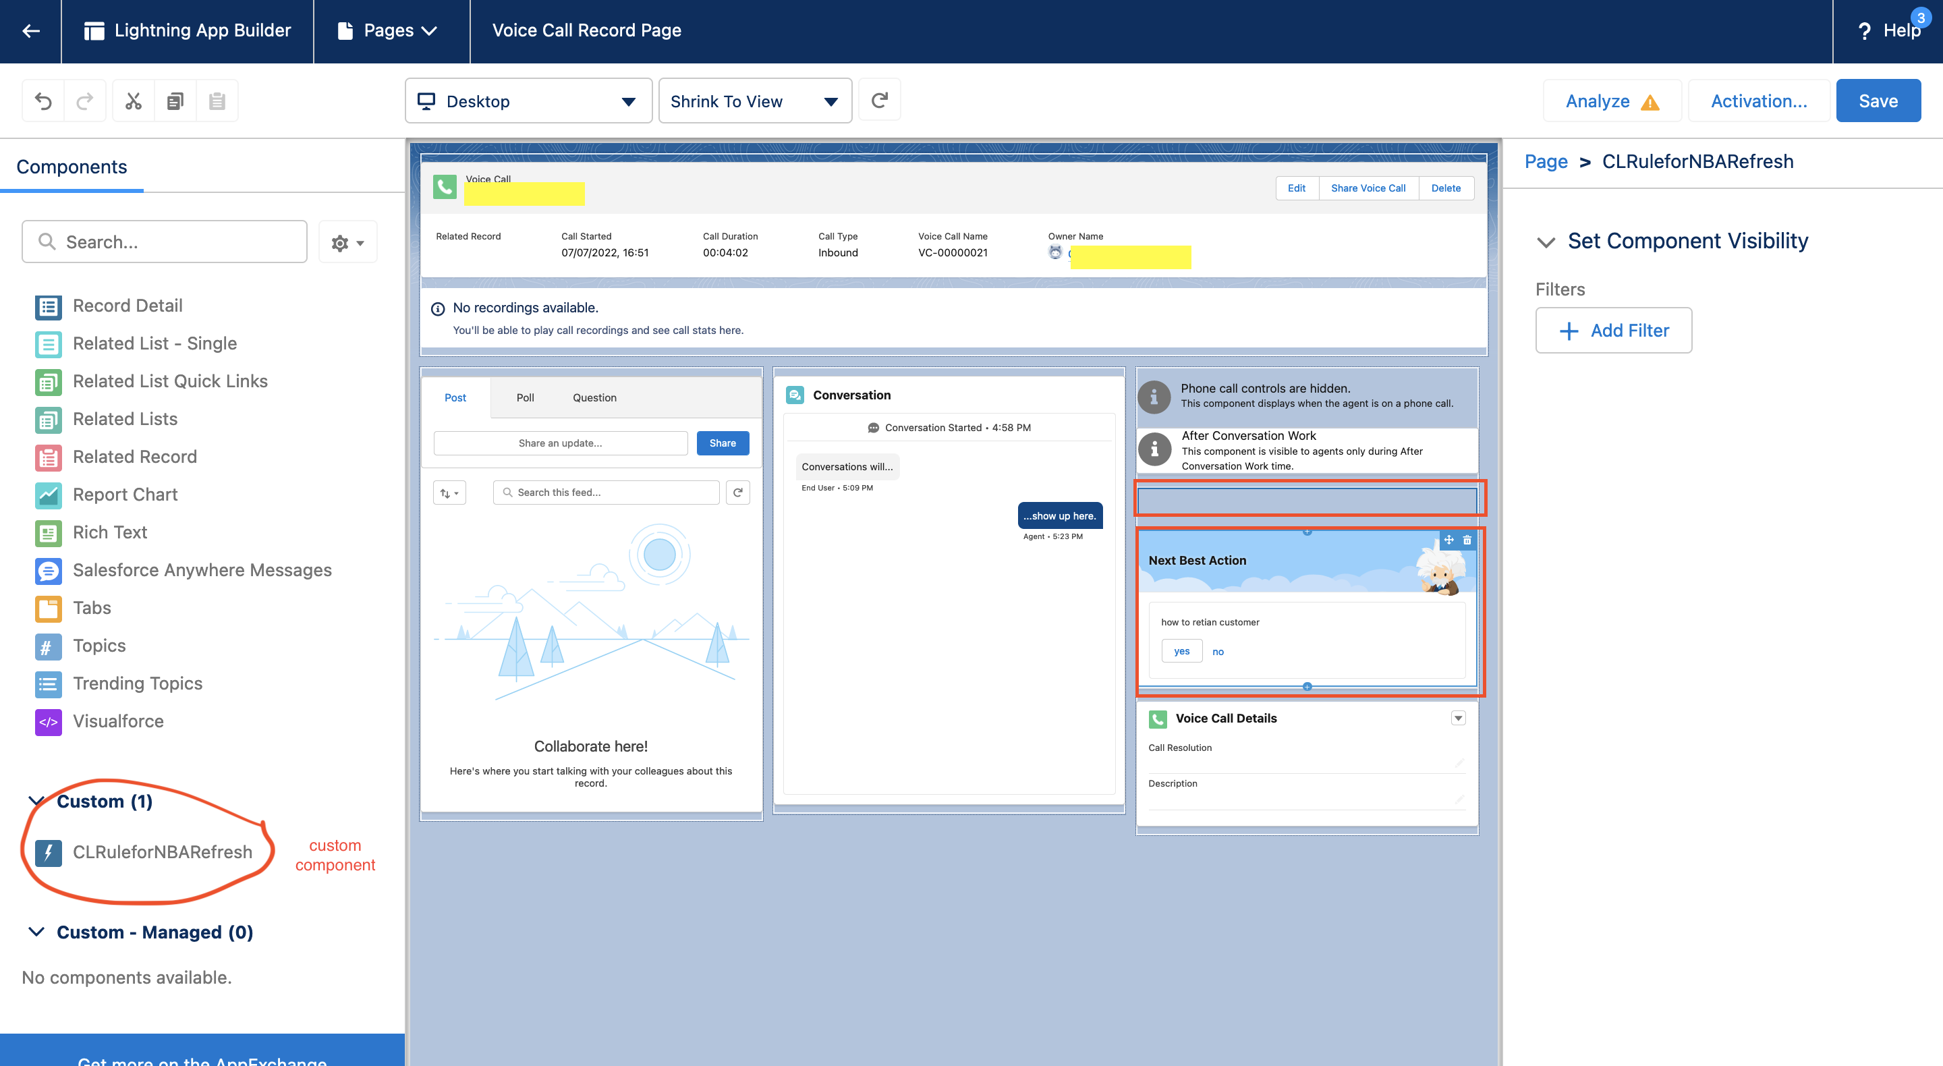The height and width of the screenshot is (1066, 1943).
Task: Click the Share an update field
Action: click(561, 443)
